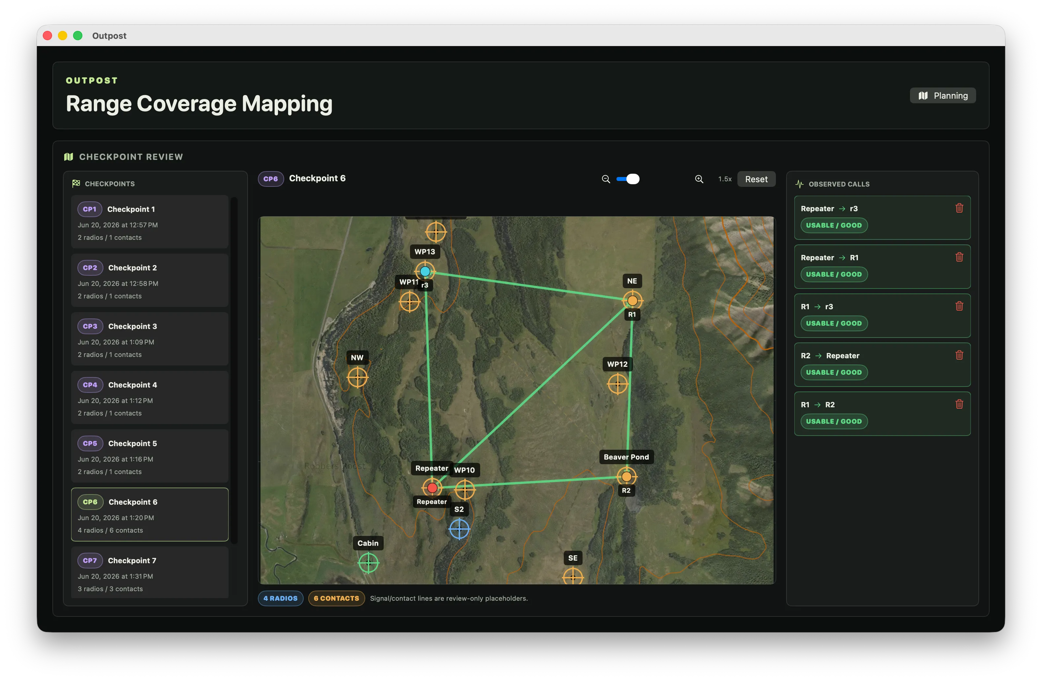This screenshot has height=681, width=1042.
Task: Click the cyan r3 radio marker
Action: click(425, 272)
